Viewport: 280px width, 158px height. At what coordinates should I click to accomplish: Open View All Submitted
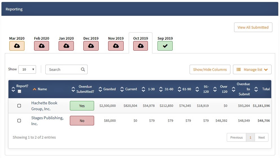coord(253,27)
